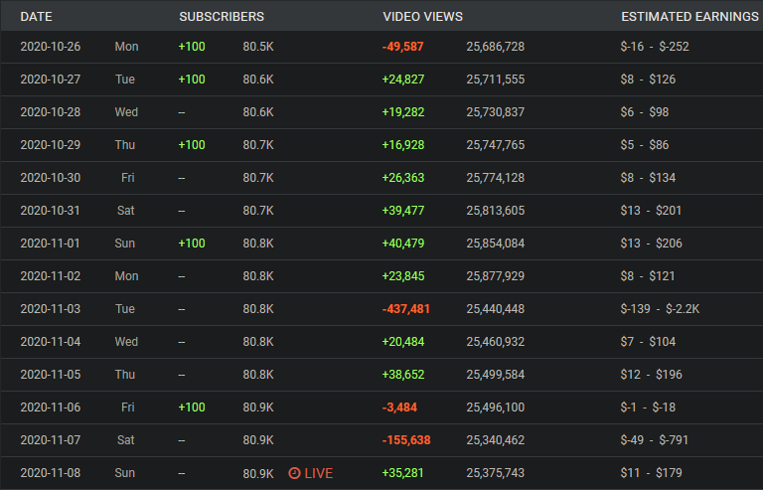Click total views 25,747,765

(496, 145)
